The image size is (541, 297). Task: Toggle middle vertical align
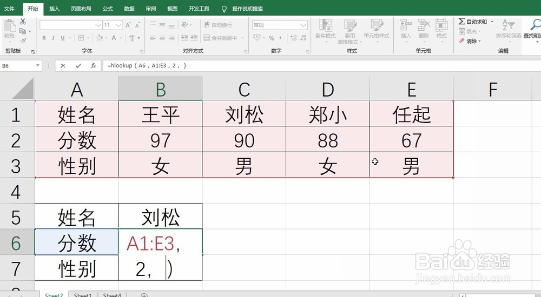pyautogui.click(x=162, y=24)
